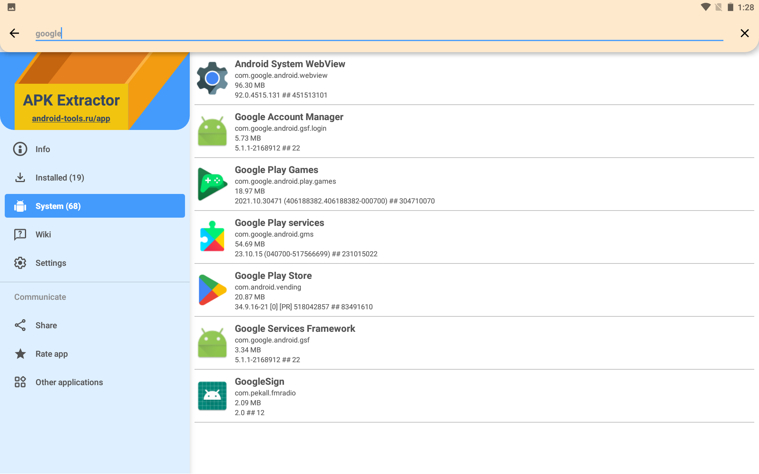Select the Google Play Games title
This screenshot has width=759, height=474.
pos(276,170)
